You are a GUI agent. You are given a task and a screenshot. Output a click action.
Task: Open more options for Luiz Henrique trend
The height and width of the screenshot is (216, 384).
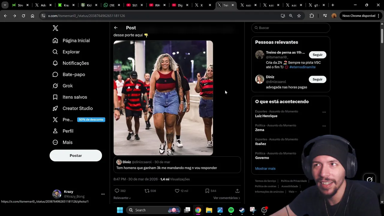[x=324, y=112]
